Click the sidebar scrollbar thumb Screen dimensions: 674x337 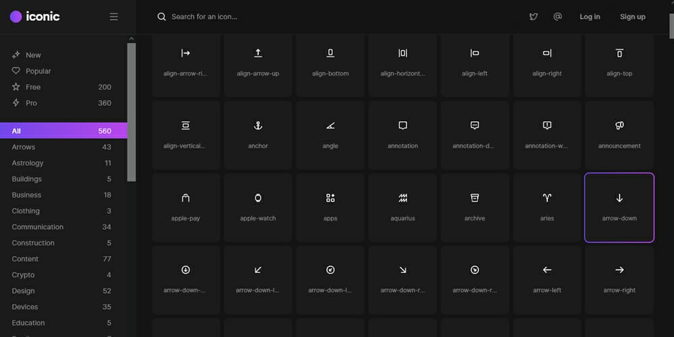(x=131, y=112)
